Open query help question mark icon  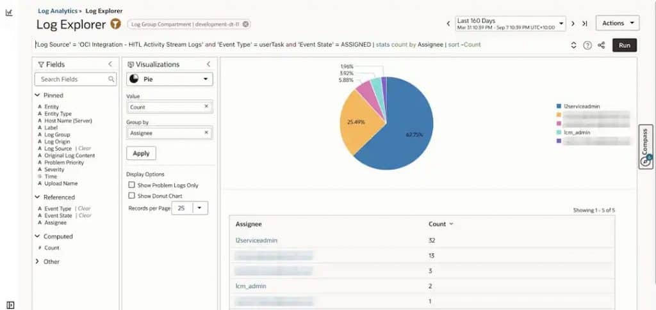pyautogui.click(x=587, y=45)
